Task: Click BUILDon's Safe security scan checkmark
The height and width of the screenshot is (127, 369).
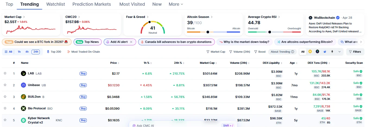Action: (361, 95)
